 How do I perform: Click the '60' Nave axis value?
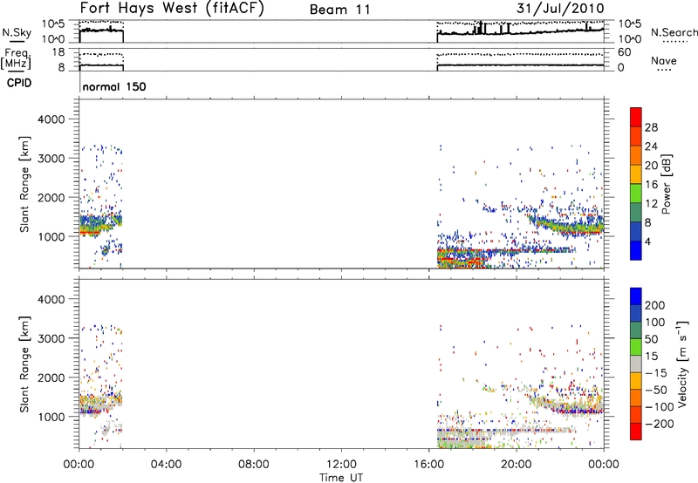625,52
